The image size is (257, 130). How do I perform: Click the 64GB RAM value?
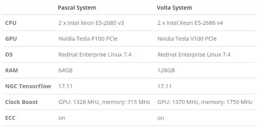(x=65, y=70)
